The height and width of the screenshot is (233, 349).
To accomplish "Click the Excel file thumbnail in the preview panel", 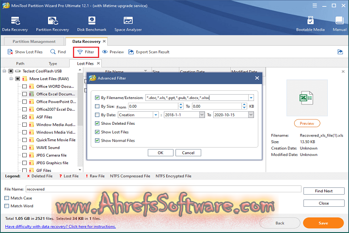I will pos(307,98).
